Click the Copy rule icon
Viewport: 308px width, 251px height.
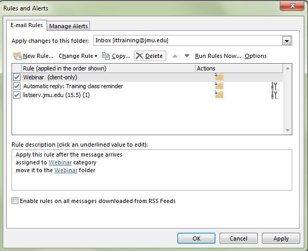(106, 56)
